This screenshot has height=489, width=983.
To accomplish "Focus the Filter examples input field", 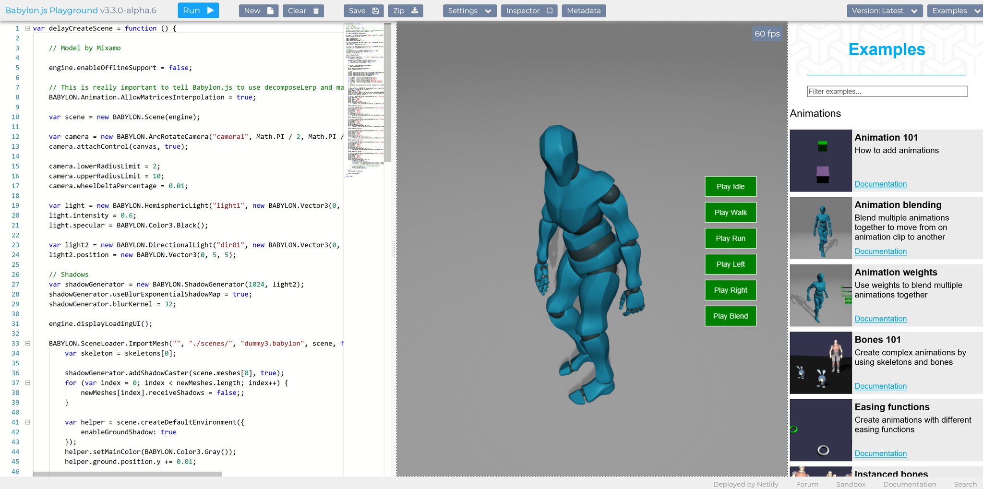I will pos(887,91).
